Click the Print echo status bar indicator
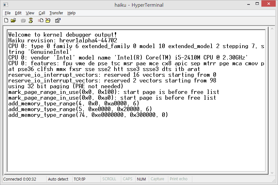This screenshot has width=278, height=185. 179,179
